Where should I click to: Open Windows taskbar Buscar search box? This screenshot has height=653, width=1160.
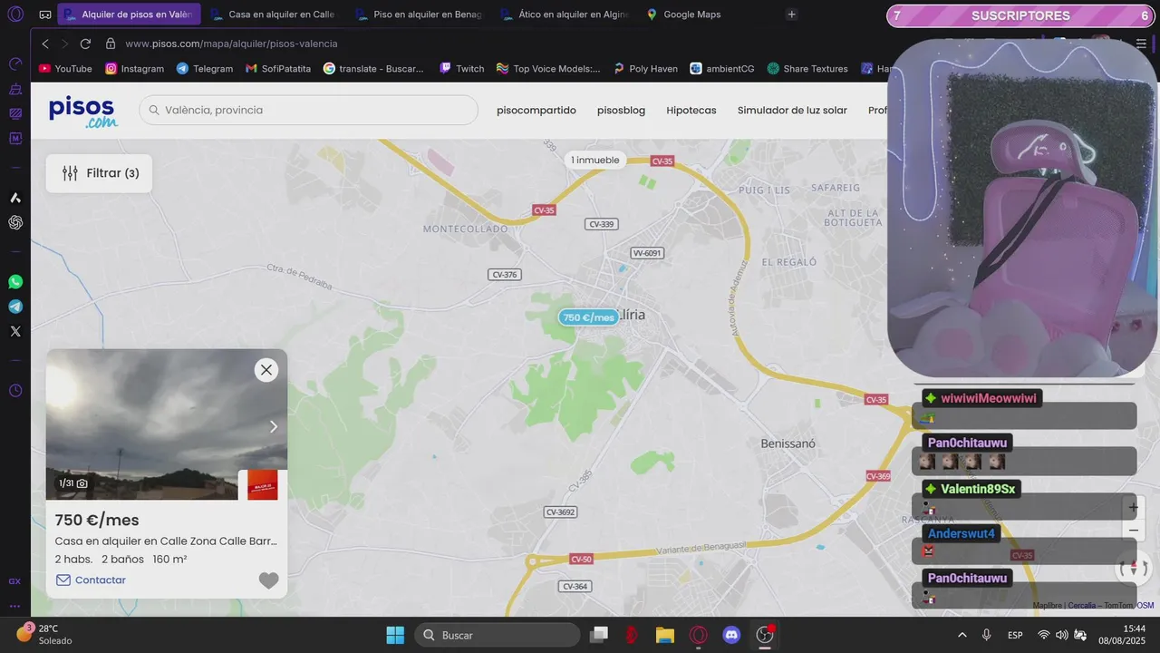[498, 635]
